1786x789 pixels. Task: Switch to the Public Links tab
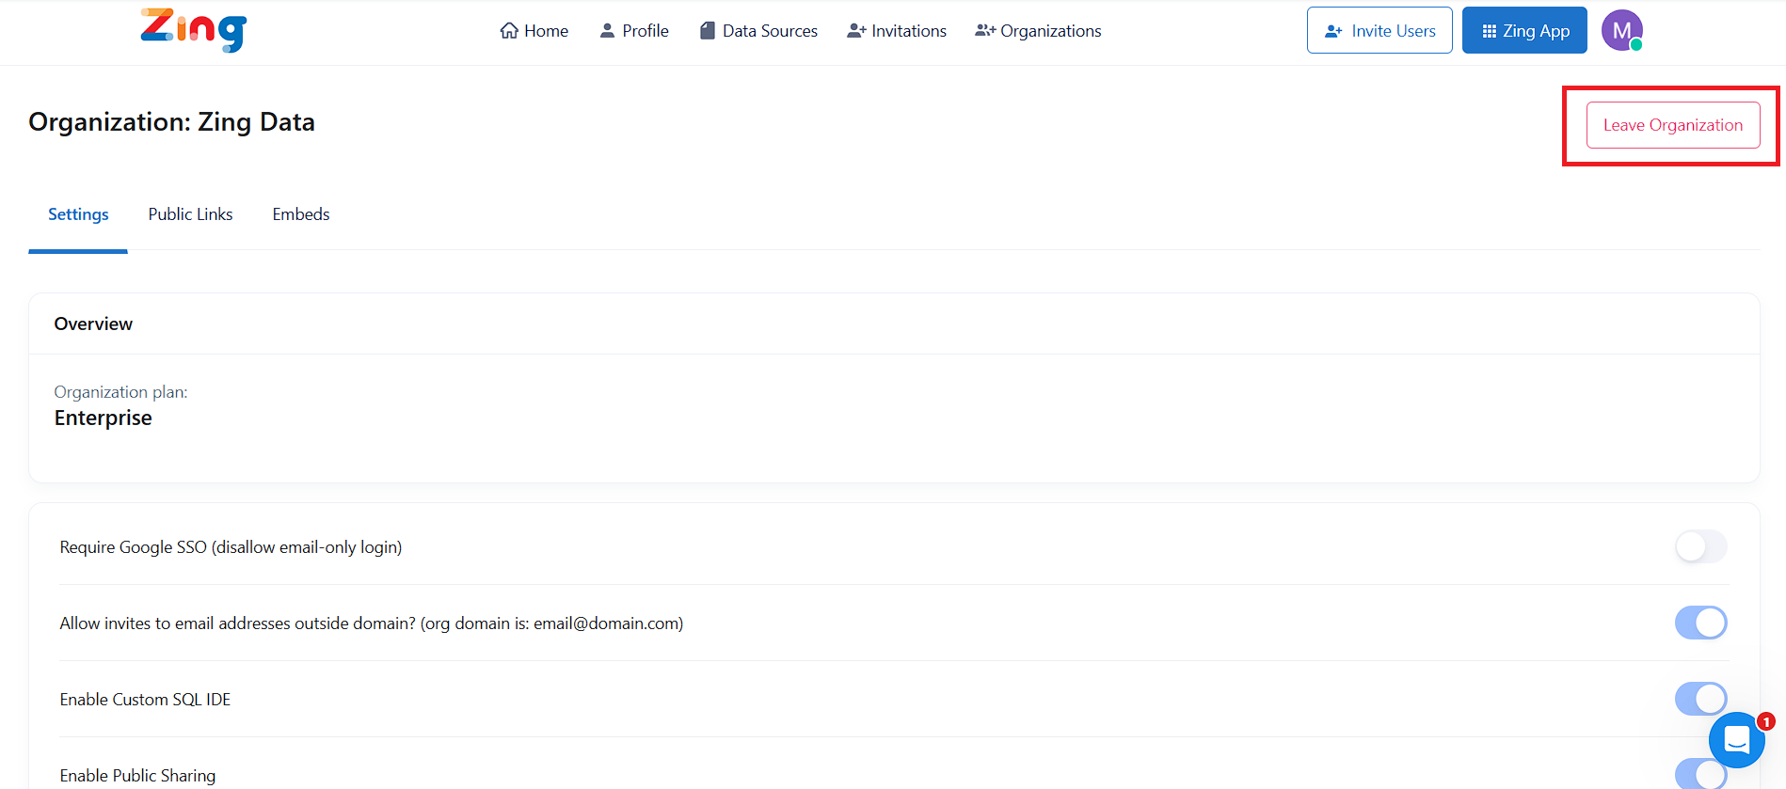click(190, 214)
